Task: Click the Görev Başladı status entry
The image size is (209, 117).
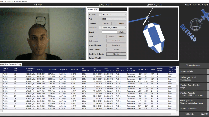Action: [x=193, y=71]
